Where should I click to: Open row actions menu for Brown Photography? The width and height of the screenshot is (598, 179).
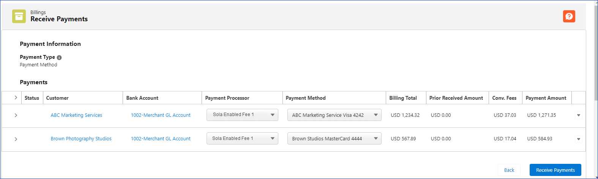click(578, 139)
